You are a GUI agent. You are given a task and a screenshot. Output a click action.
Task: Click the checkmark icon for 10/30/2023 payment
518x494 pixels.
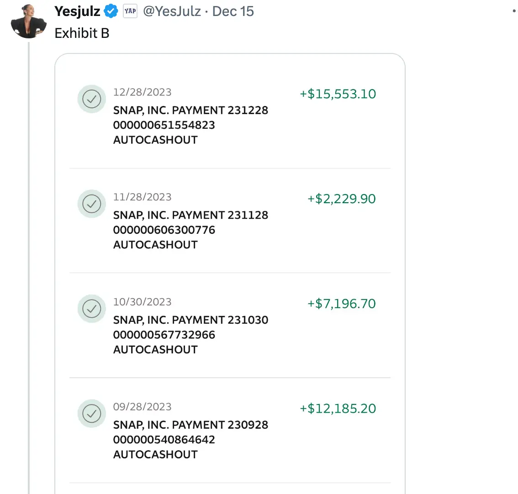pyautogui.click(x=92, y=309)
